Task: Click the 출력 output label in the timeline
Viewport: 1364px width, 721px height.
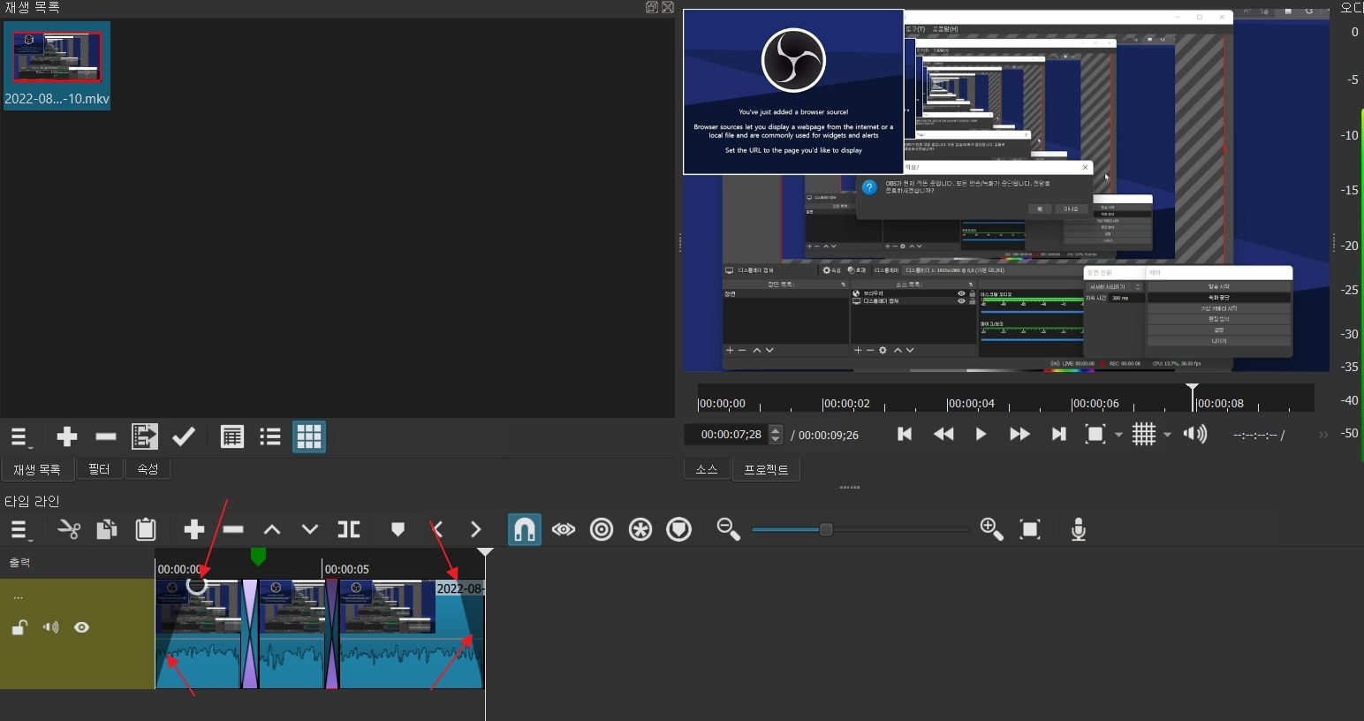Action: point(19,563)
